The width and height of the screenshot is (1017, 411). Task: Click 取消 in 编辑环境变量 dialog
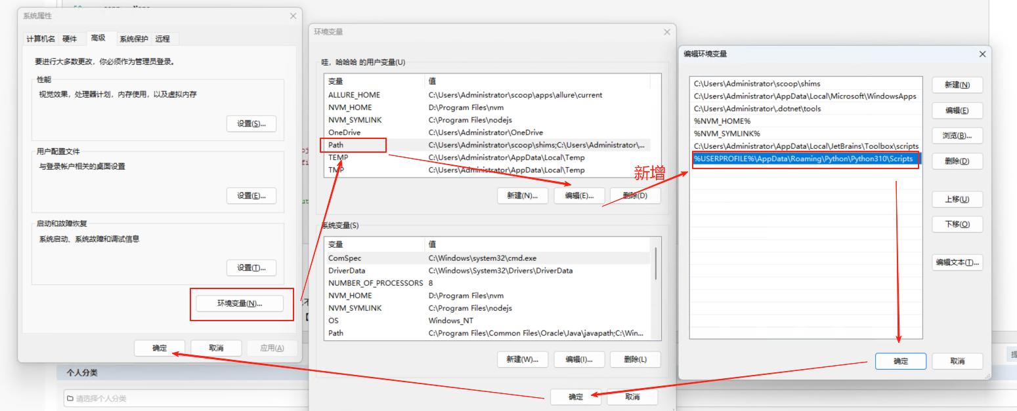957,361
